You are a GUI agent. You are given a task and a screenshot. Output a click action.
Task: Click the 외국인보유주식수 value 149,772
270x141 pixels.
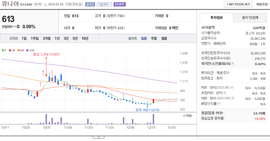click(260, 59)
